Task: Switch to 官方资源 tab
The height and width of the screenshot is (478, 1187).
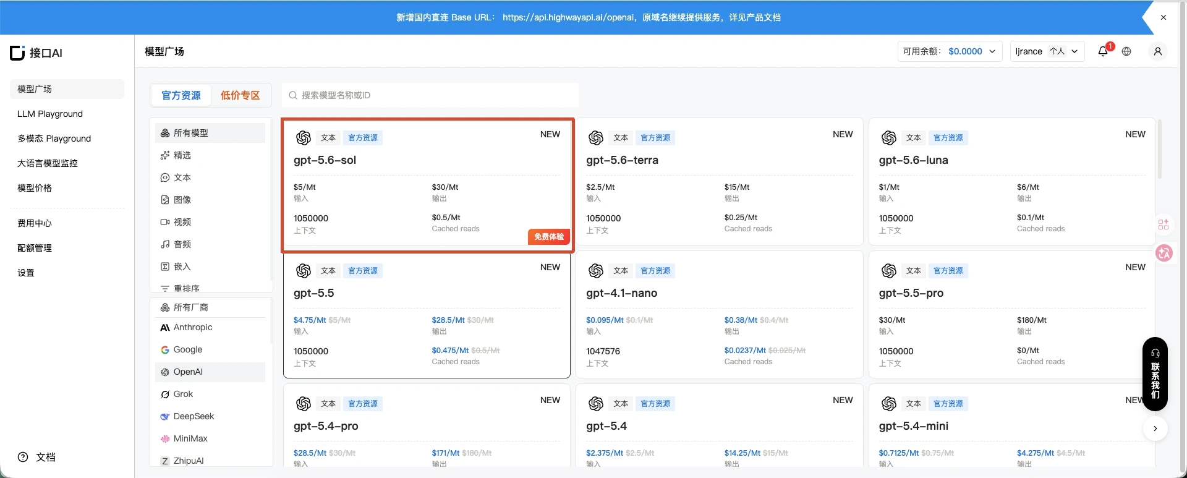Action: [x=181, y=95]
